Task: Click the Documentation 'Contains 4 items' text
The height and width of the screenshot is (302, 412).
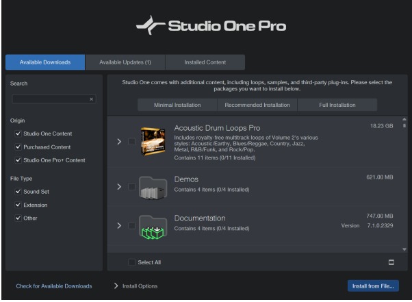Action: (x=211, y=229)
